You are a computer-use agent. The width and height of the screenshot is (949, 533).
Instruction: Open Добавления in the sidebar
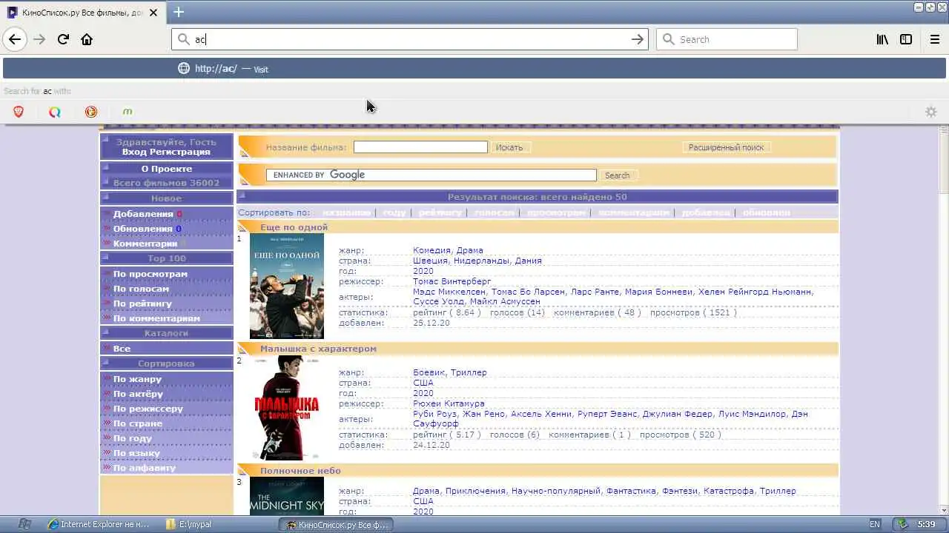click(x=143, y=214)
